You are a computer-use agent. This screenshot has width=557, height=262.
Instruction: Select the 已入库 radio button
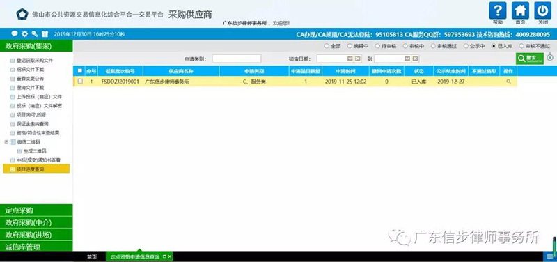(x=494, y=46)
